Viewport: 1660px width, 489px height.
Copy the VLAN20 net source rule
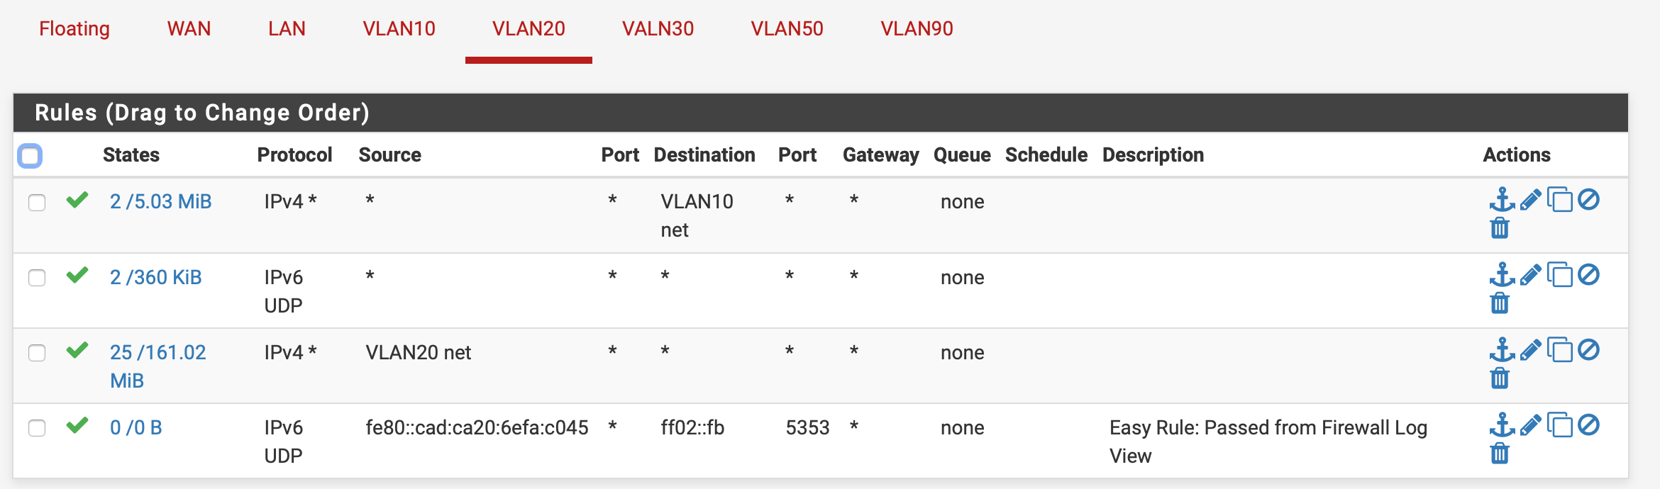[x=1559, y=350]
